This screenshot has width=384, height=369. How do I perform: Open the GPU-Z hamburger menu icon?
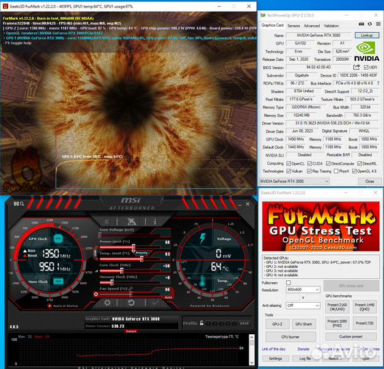click(378, 24)
